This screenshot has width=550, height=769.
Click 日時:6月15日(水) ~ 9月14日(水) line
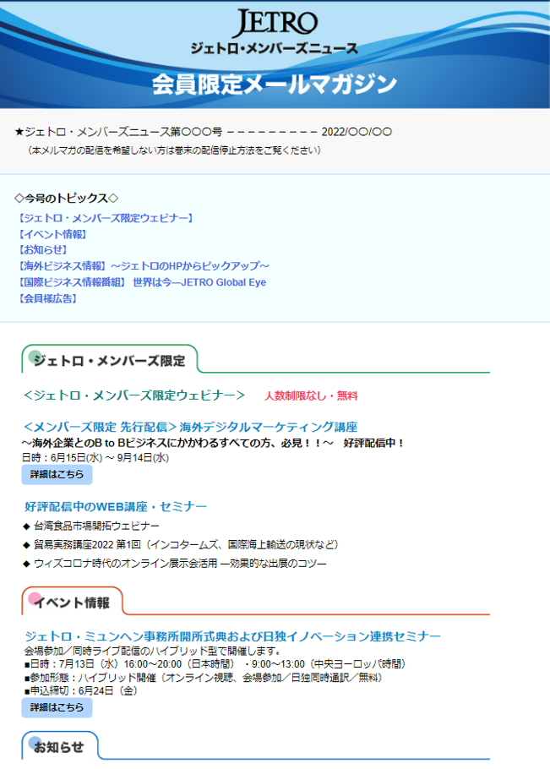pos(95,457)
